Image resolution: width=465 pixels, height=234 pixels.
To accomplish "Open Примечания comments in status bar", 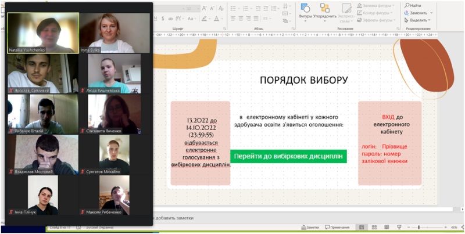I will [338, 227].
